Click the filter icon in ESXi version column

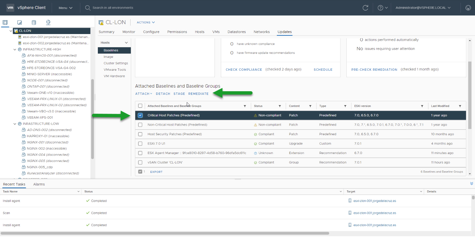(422, 106)
